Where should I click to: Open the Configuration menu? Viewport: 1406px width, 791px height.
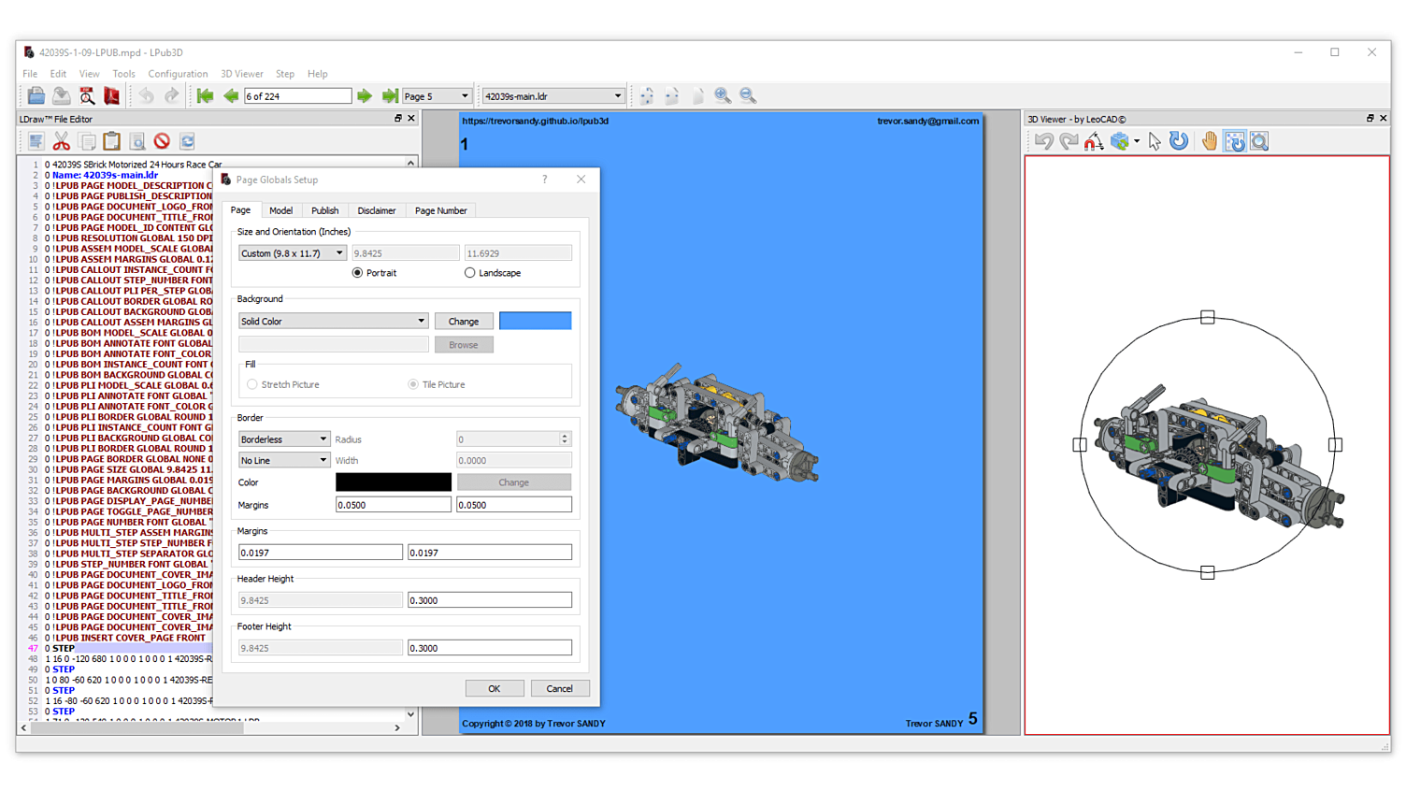[178, 74]
